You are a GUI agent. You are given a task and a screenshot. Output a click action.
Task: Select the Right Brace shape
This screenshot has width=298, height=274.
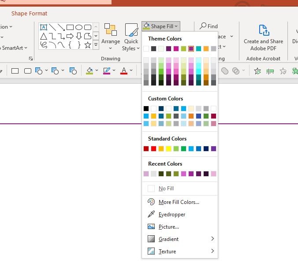pos(79,45)
